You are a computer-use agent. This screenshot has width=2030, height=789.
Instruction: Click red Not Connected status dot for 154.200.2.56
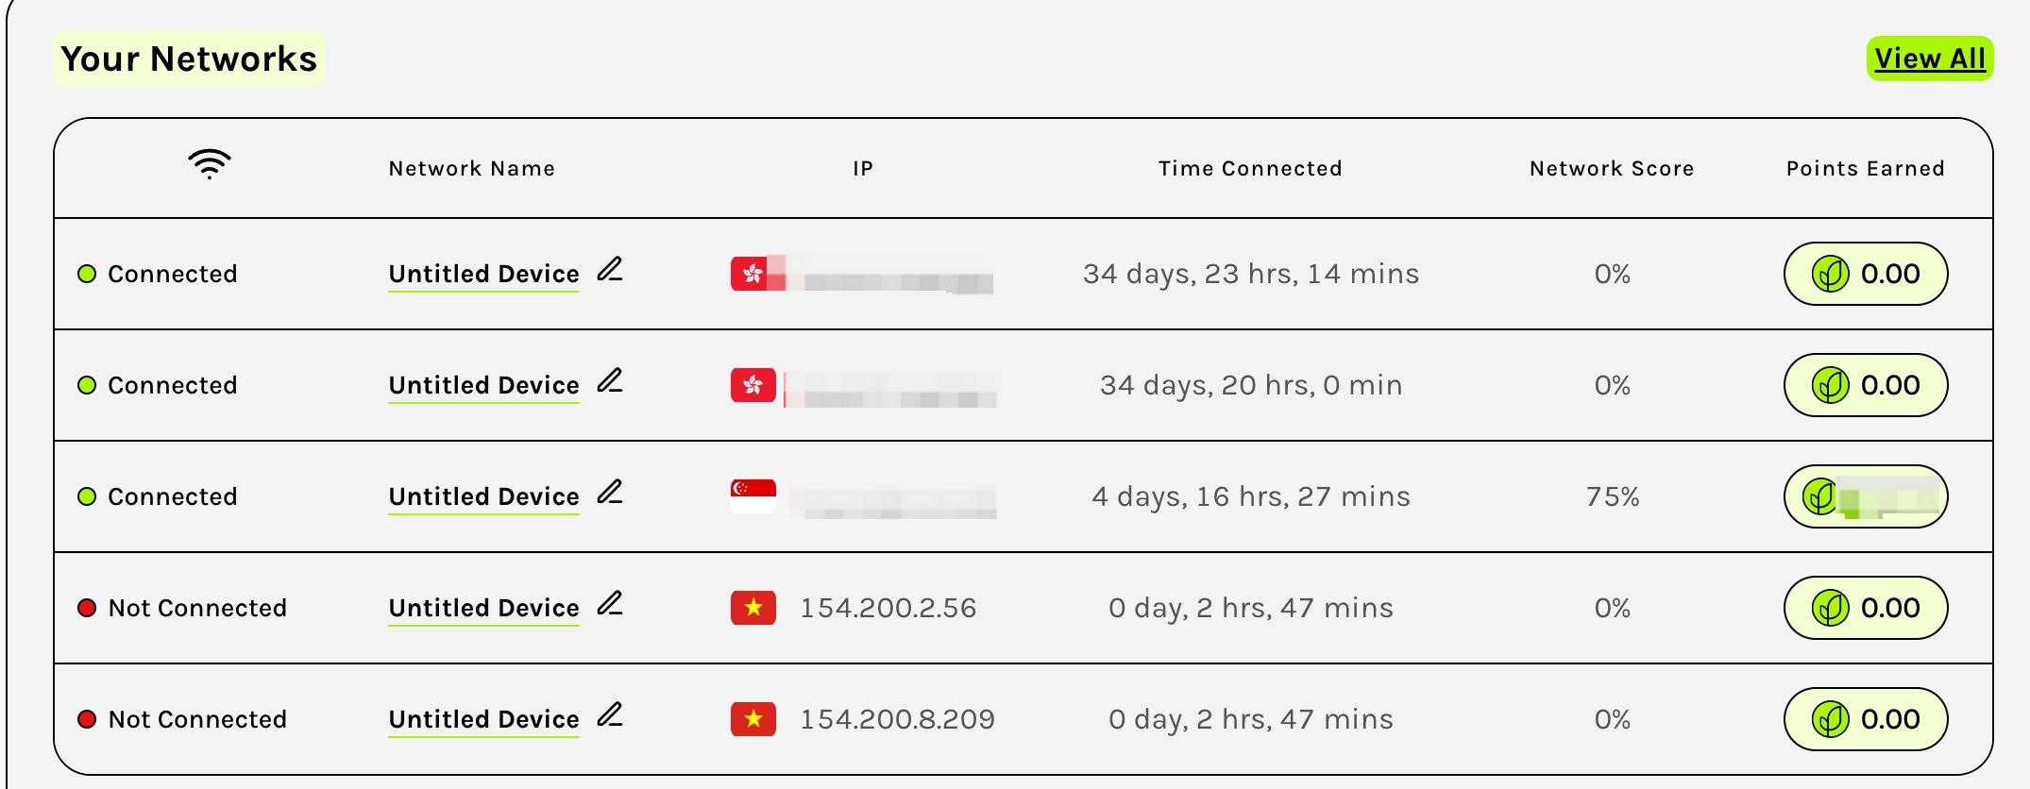[87, 608]
